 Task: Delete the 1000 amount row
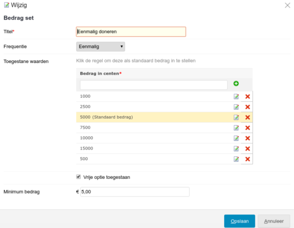[x=247, y=97]
